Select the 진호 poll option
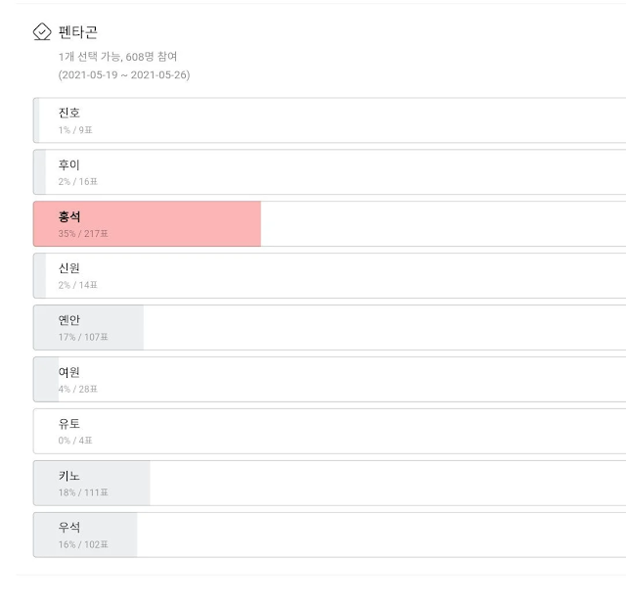This screenshot has height=608, width=626. (329, 120)
